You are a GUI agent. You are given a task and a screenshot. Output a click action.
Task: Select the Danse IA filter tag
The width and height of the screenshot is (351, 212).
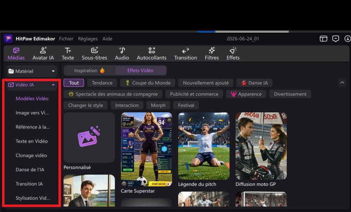[254, 83]
